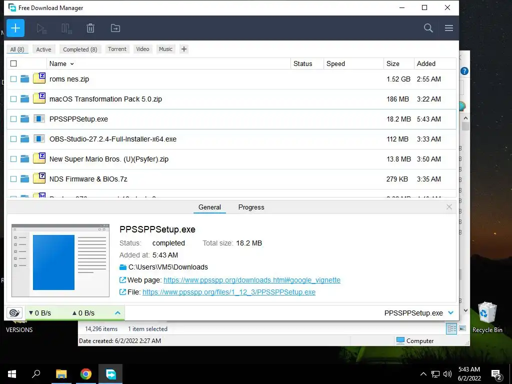Switch to the Progress details tab
Image resolution: width=512 pixels, height=384 pixels.
(251, 207)
